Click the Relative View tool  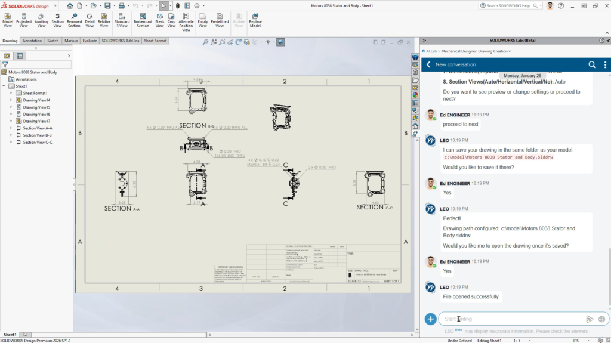tap(104, 20)
